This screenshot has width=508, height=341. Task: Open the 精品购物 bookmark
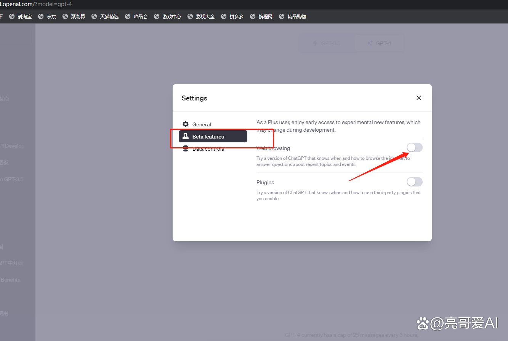292,17
